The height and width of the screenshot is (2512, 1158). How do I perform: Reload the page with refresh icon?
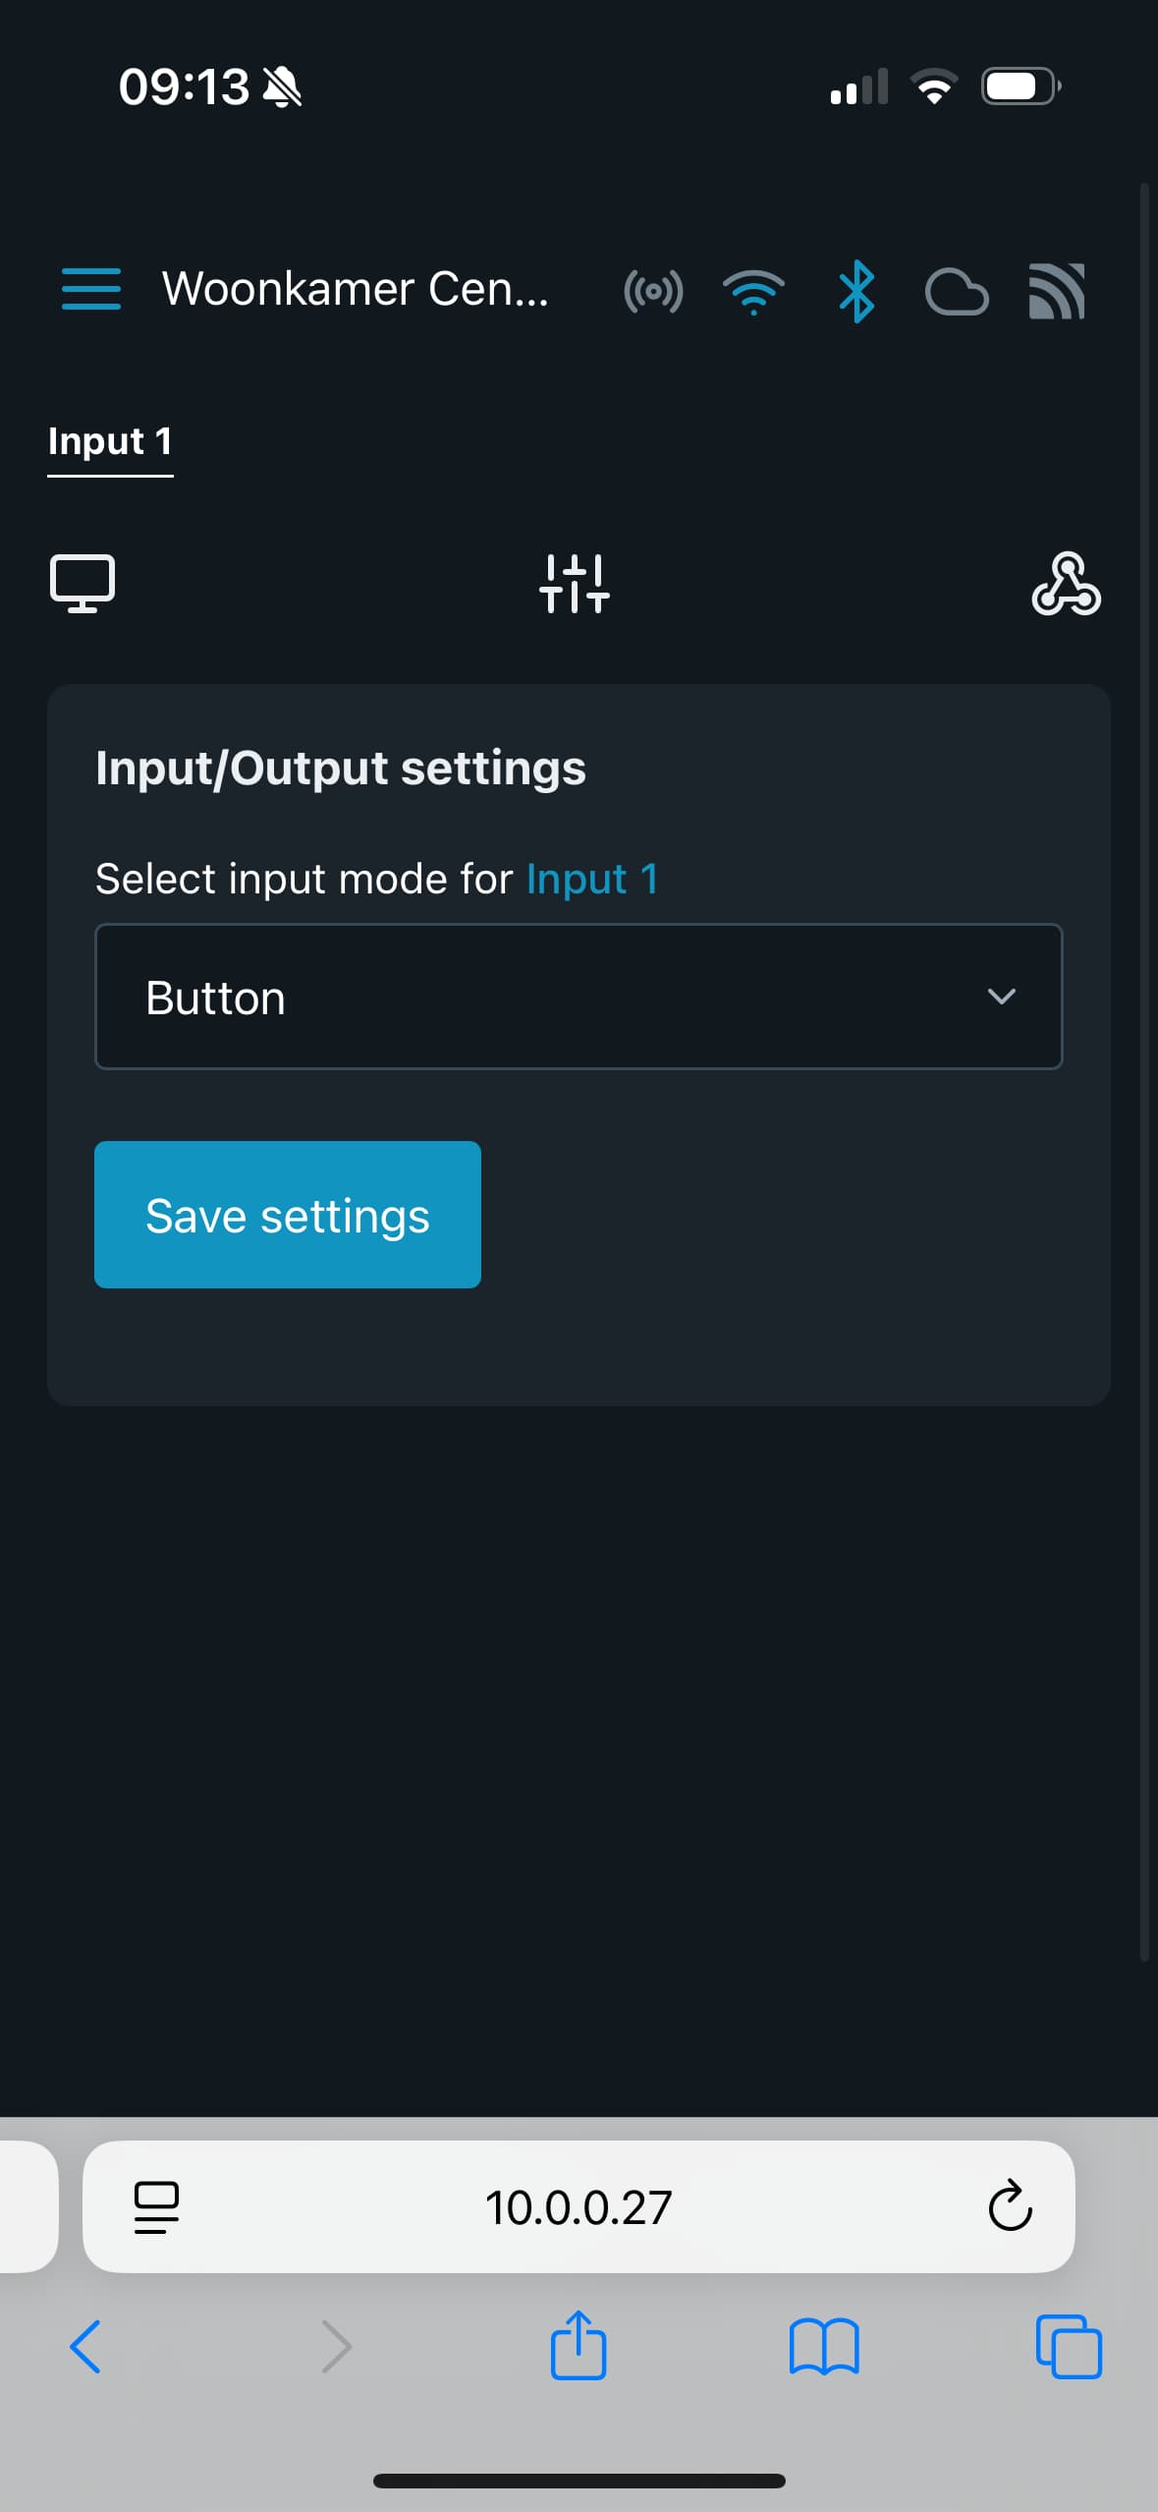[1010, 2207]
